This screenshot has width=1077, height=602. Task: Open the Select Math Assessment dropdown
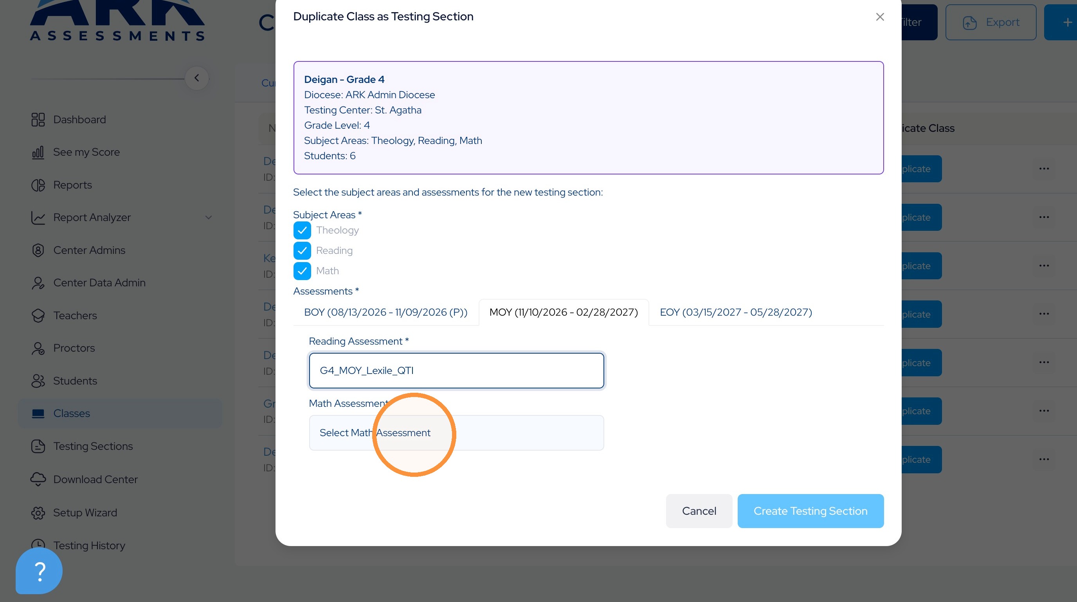(457, 433)
